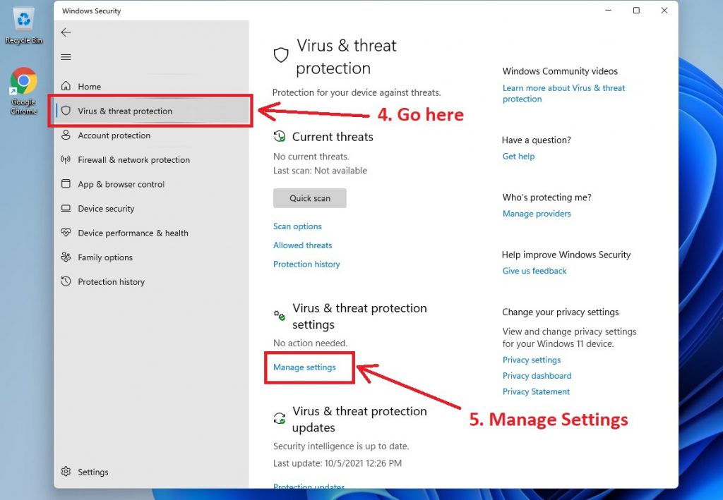The image size is (723, 500).
Task: Open Privacy settings link
Action: pyautogui.click(x=532, y=360)
